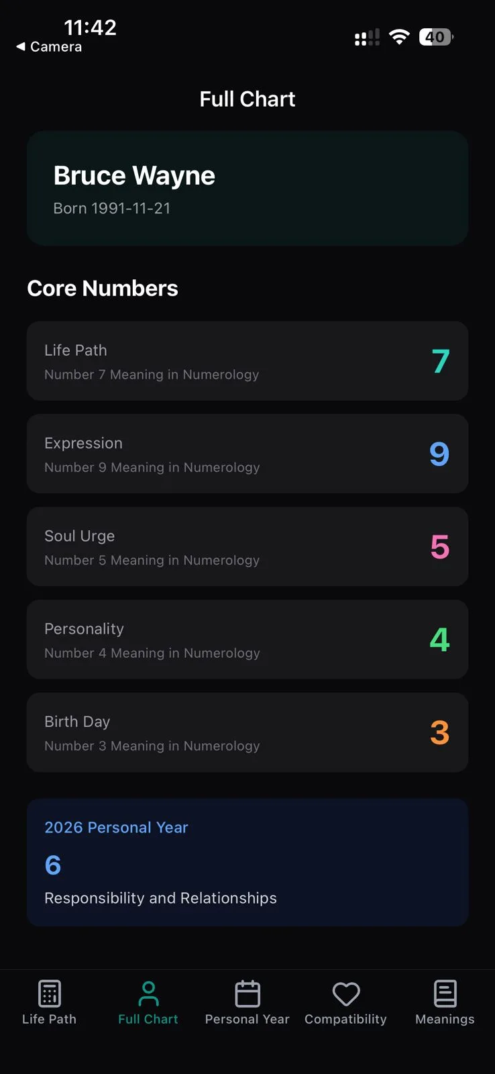Select the Personal Year tab
Screen dimensions: 495x1074
click(x=247, y=1004)
